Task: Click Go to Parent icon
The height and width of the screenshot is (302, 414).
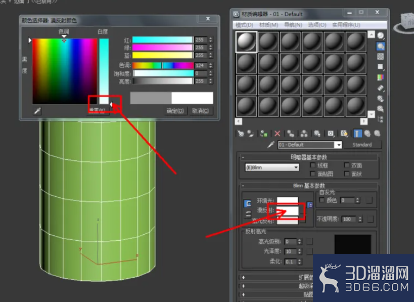Action: coord(367,134)
